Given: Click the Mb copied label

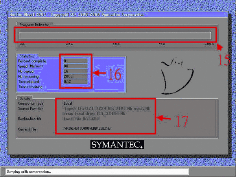Looking at the screenshot, I should [26, 71].
